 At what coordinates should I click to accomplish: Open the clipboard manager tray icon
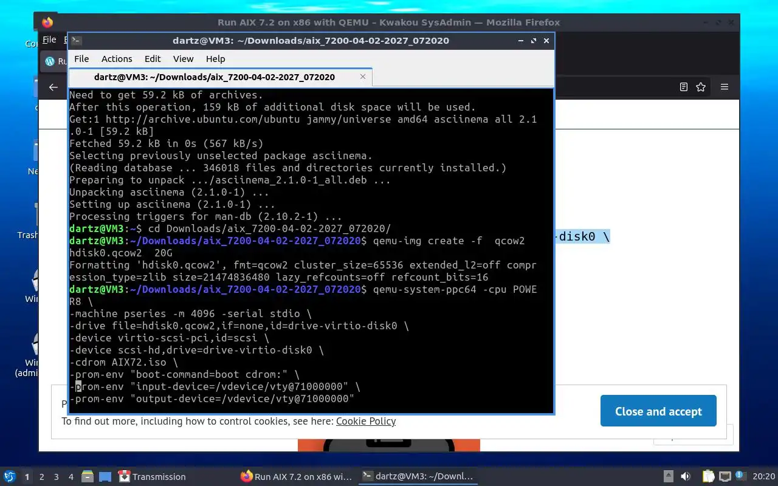(708, 477)
